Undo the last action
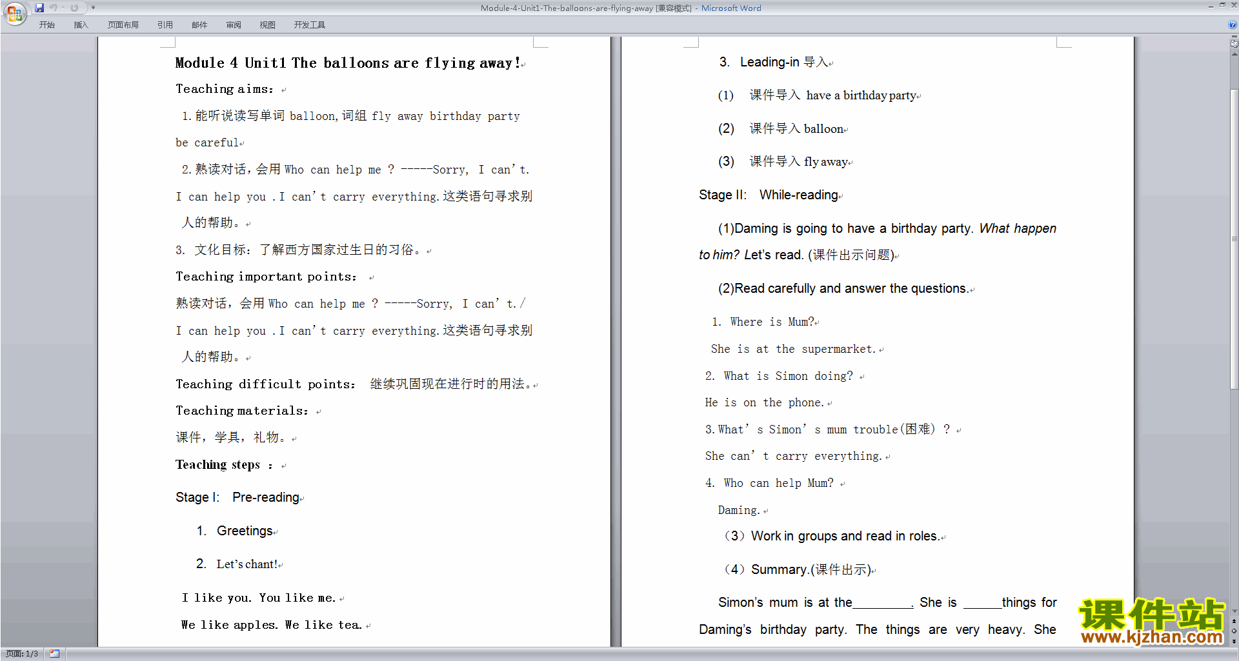This screenshot has height=661, width=1239. tap(54, 8)
